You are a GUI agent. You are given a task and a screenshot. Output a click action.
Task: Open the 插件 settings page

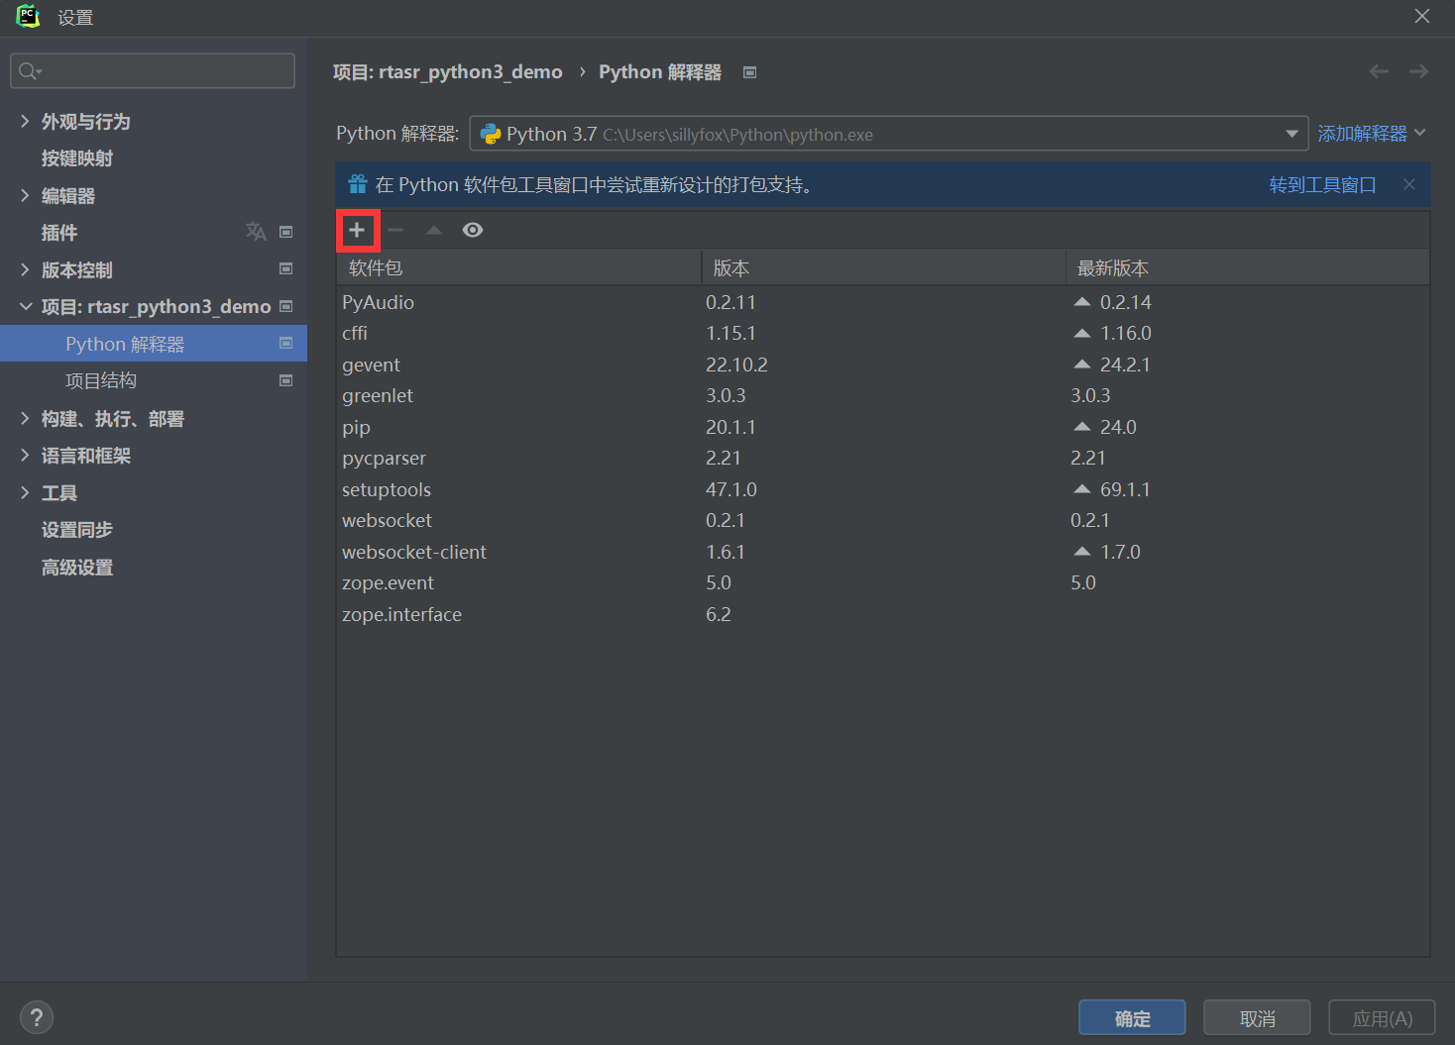58,233
